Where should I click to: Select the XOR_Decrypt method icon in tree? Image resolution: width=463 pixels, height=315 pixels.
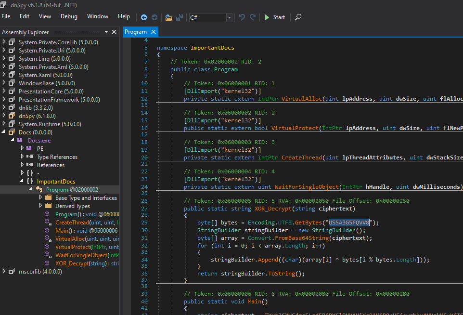(47, 263)
